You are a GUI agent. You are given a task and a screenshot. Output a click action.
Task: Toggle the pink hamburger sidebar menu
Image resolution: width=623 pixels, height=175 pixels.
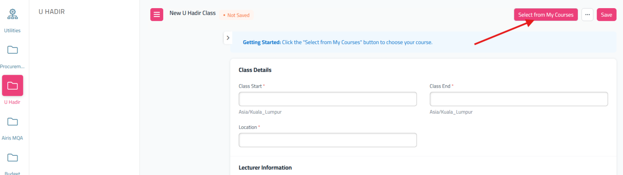pos(156,15)
